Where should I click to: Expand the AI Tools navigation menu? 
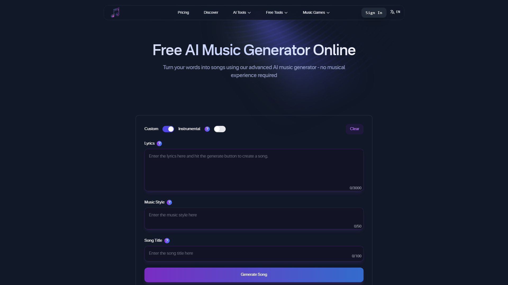(242, 12)
